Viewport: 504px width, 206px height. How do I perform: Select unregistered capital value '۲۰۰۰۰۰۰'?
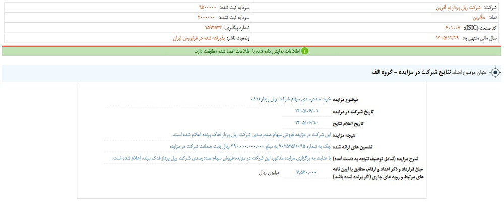pos(206,18)
